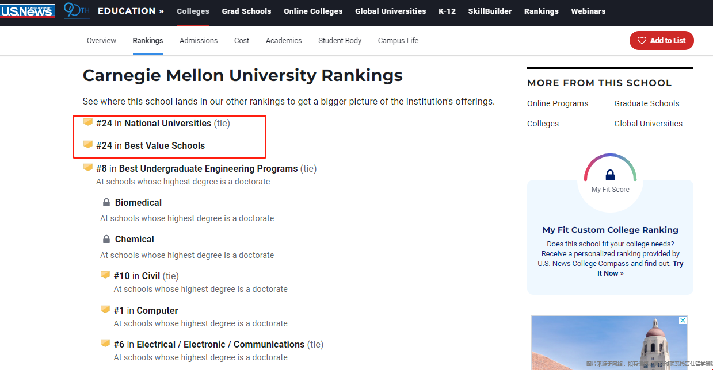Click the advertisement building image
This screenshot has width=713, height=370.
[x=609, y=343]
